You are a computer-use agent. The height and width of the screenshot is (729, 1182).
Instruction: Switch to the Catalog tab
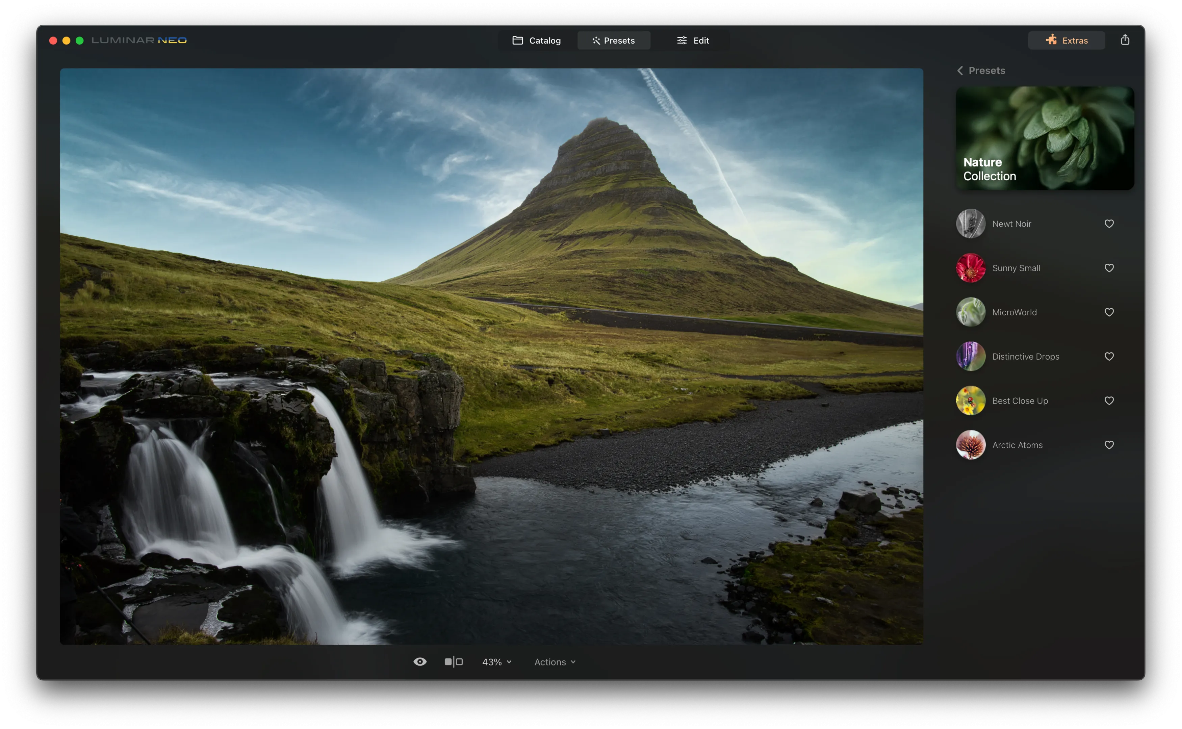tap(536, 41)
